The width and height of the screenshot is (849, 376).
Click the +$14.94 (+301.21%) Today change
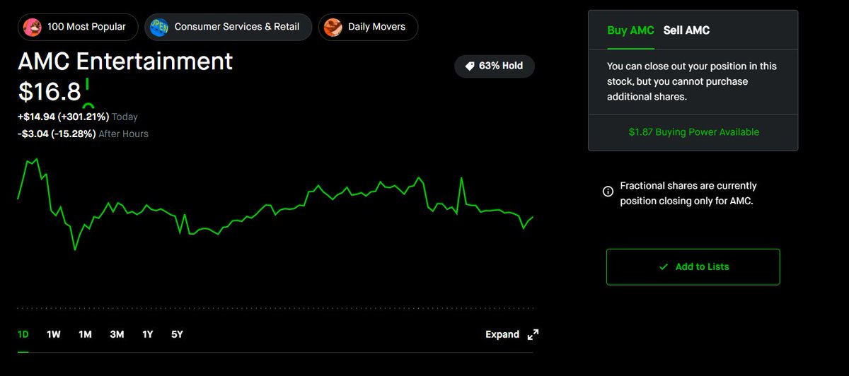point(78,117)
